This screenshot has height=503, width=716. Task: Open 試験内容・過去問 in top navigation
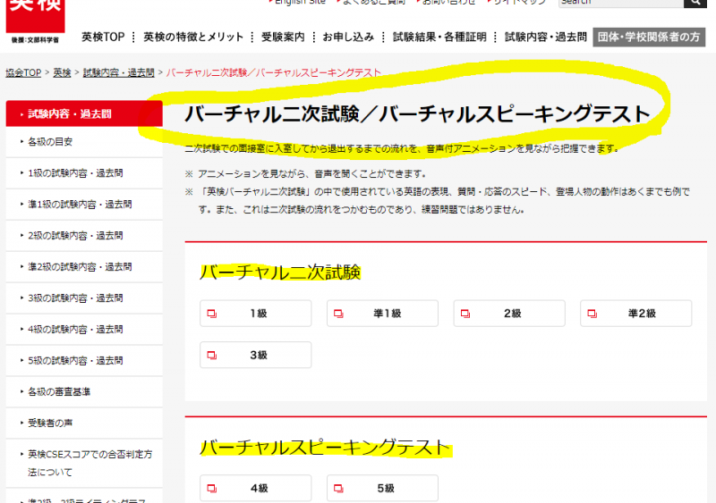pos(546,37)
